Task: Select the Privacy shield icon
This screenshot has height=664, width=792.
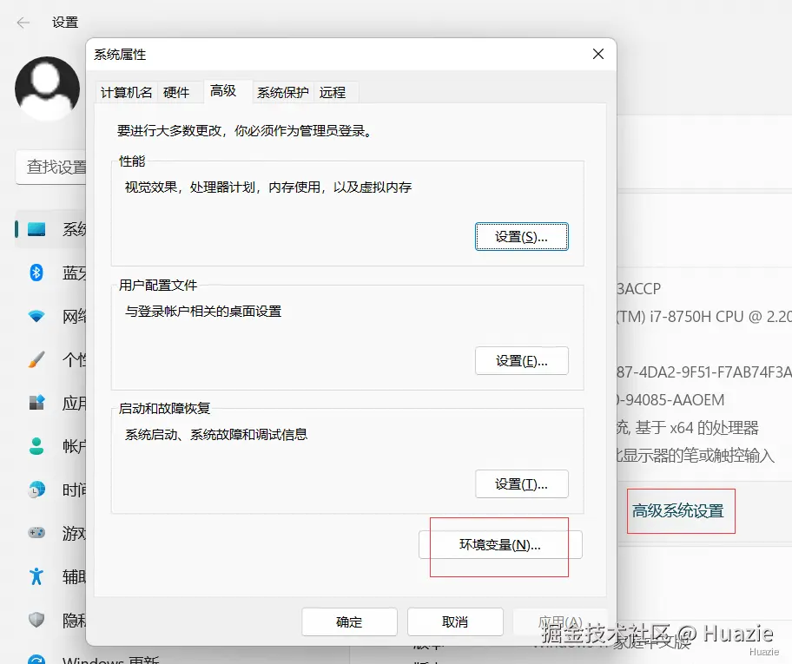Action: tap(36, 620)
